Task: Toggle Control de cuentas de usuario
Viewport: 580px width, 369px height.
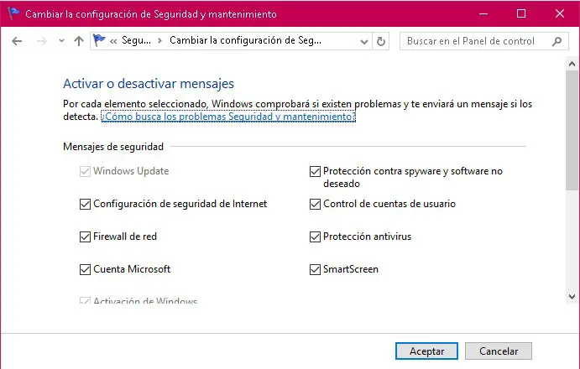Action: (x=316, y=204)
